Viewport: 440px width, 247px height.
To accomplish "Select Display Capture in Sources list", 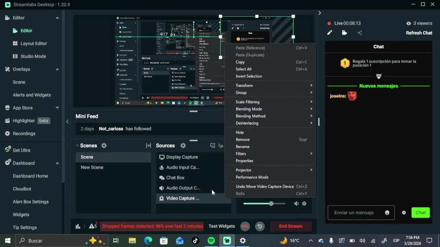I will click(194, 157).
